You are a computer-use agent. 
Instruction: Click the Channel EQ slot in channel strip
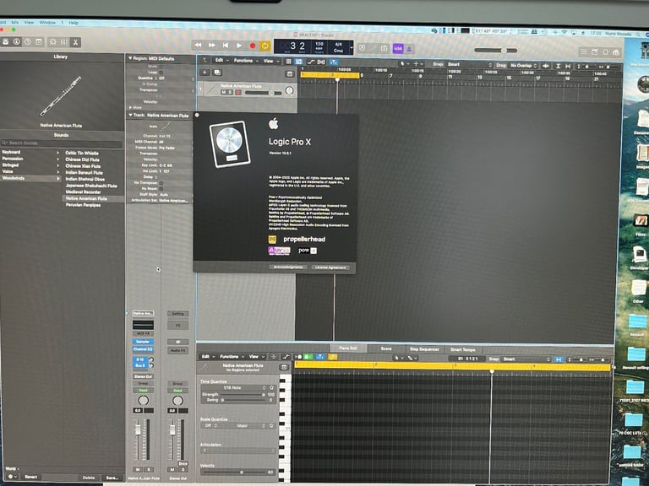(x=143, y=349)
